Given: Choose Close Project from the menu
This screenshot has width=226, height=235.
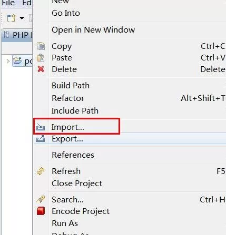Looking at the screenshot, I should [77, 183].
